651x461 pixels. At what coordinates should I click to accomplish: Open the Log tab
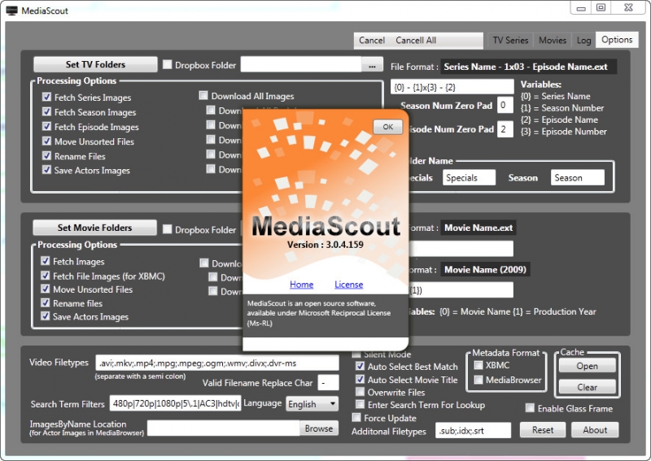583,40
